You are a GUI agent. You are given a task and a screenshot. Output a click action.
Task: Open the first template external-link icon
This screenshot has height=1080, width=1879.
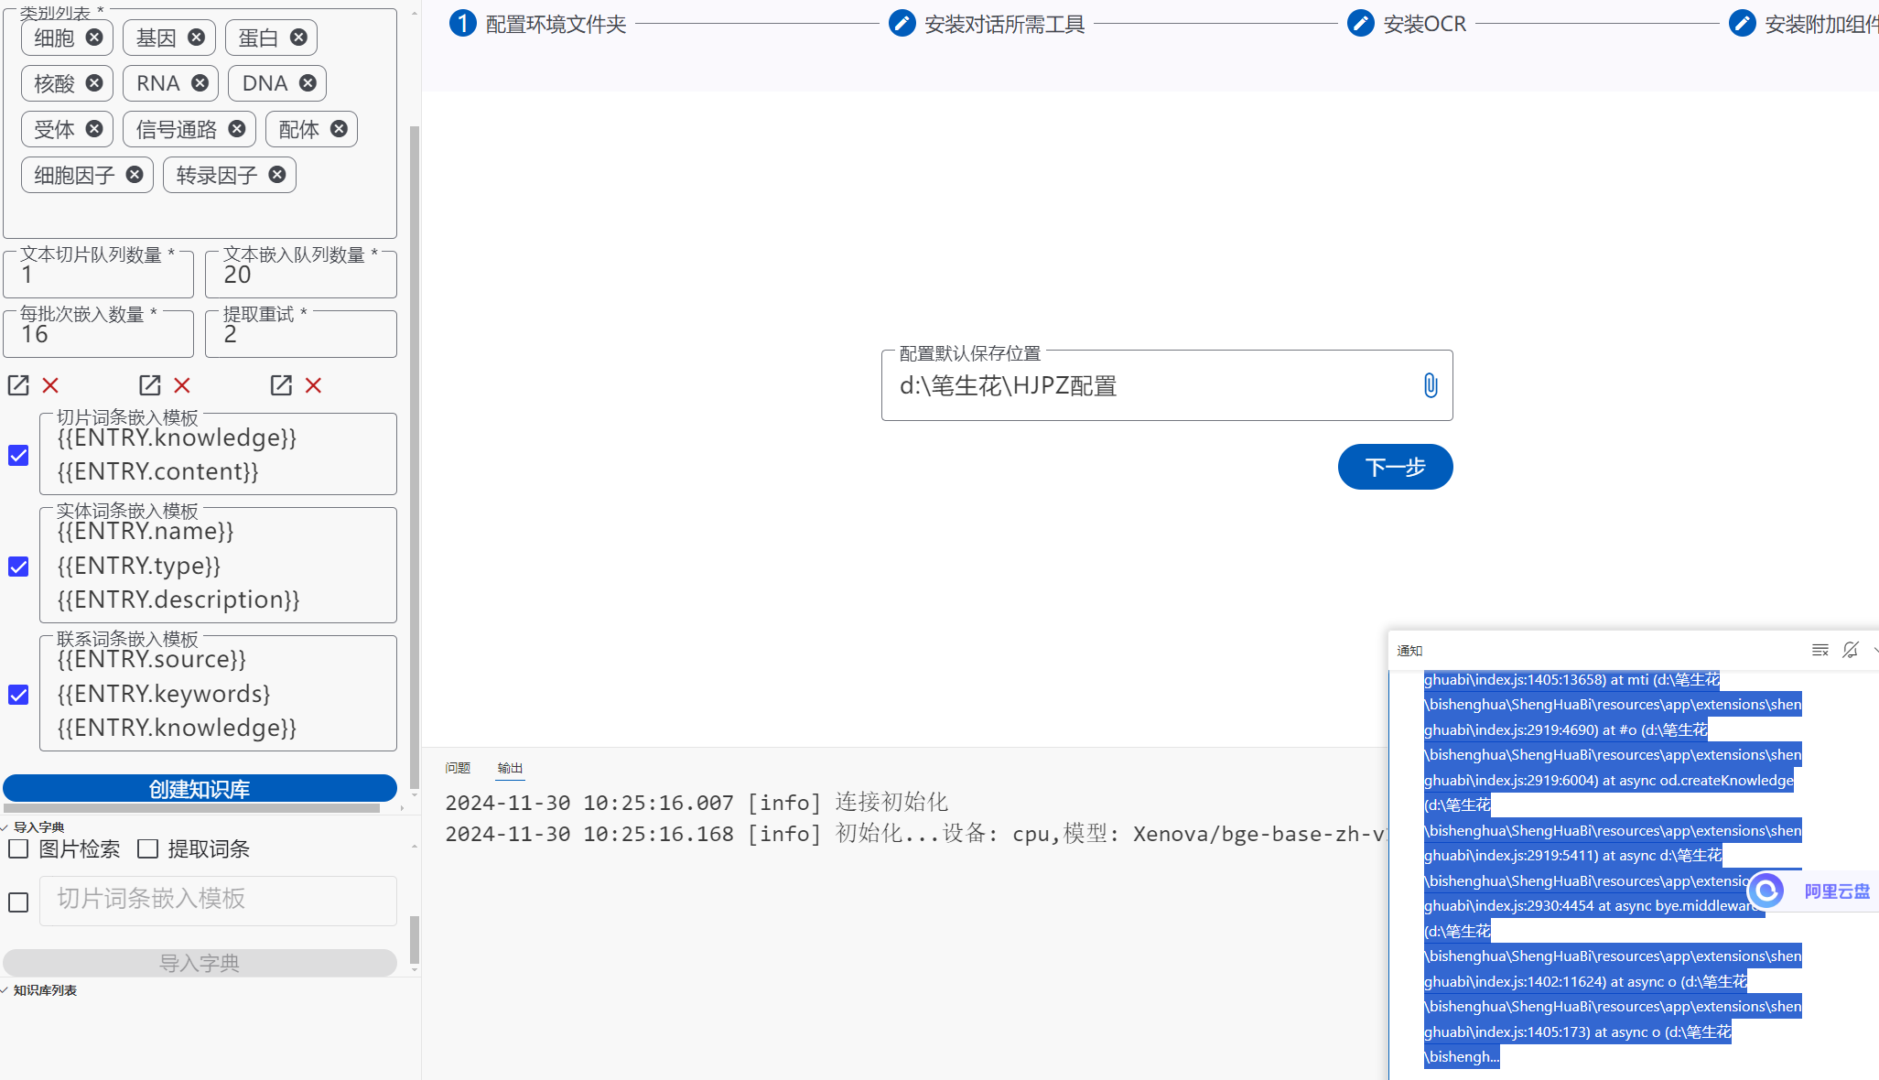click(18, 385)
